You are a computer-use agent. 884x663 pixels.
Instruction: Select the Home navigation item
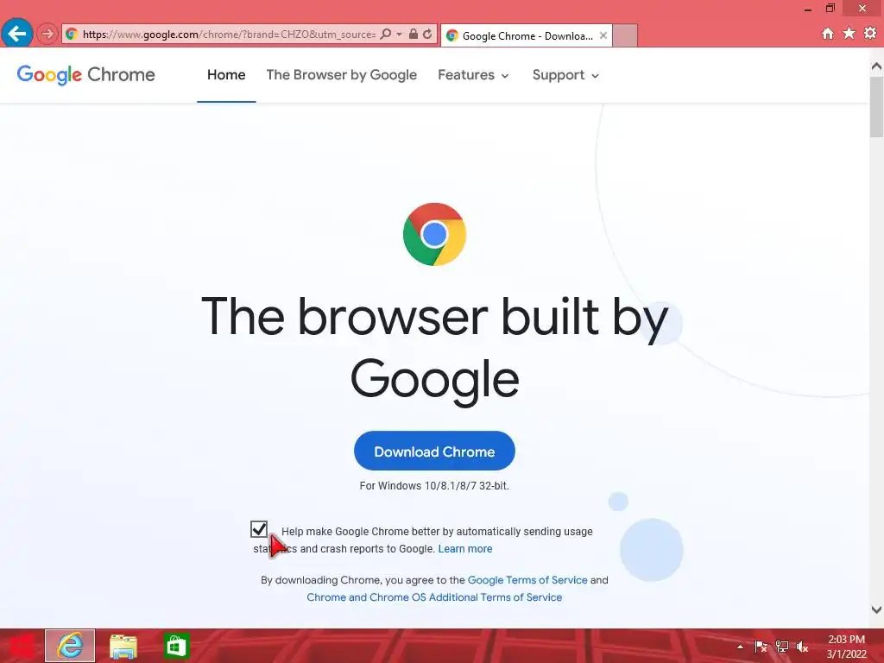pyautogui.click(x=226, y=74)
